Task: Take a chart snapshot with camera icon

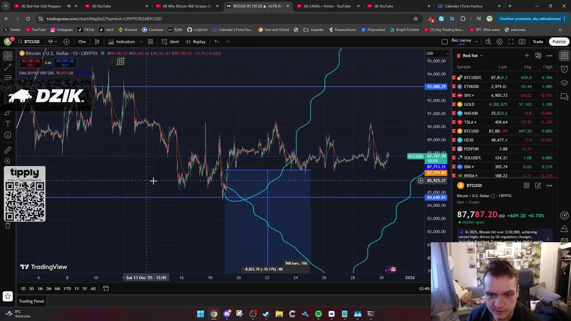Action: (x=522, y=41)
